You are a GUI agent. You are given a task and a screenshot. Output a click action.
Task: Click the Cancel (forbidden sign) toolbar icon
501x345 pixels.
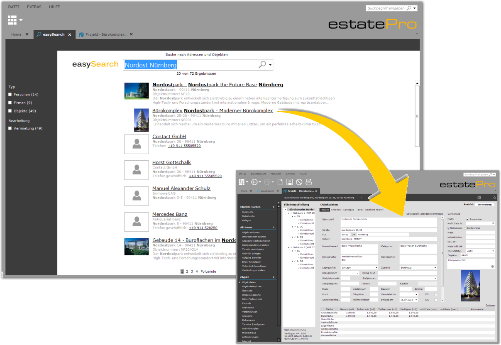tap(300, 182)
